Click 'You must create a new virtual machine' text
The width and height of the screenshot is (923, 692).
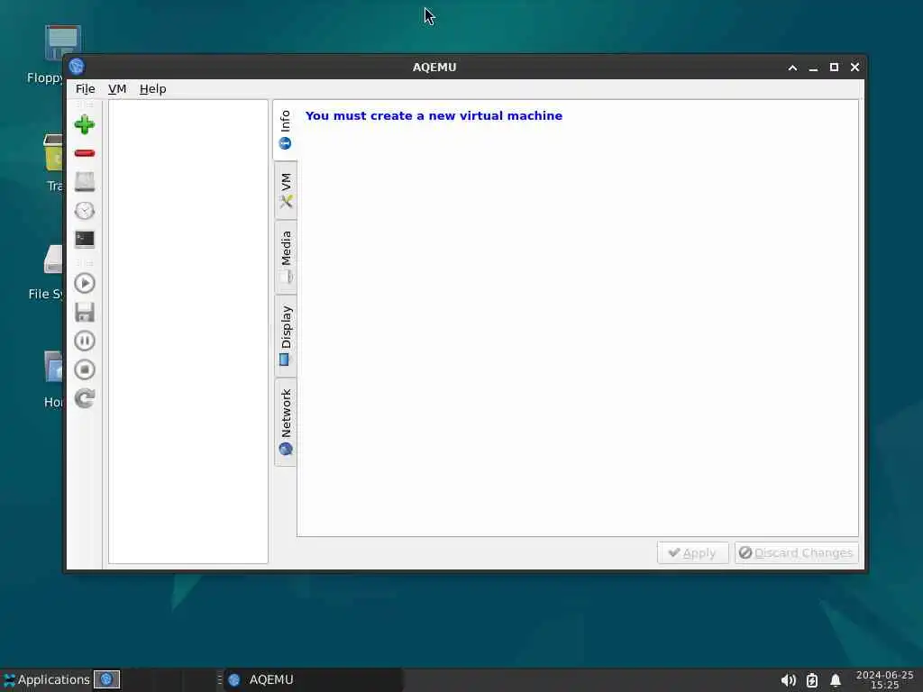434,116
